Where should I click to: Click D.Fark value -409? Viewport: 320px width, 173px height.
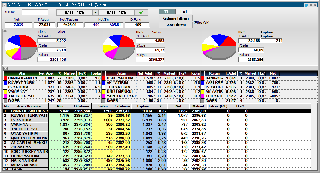137,25
